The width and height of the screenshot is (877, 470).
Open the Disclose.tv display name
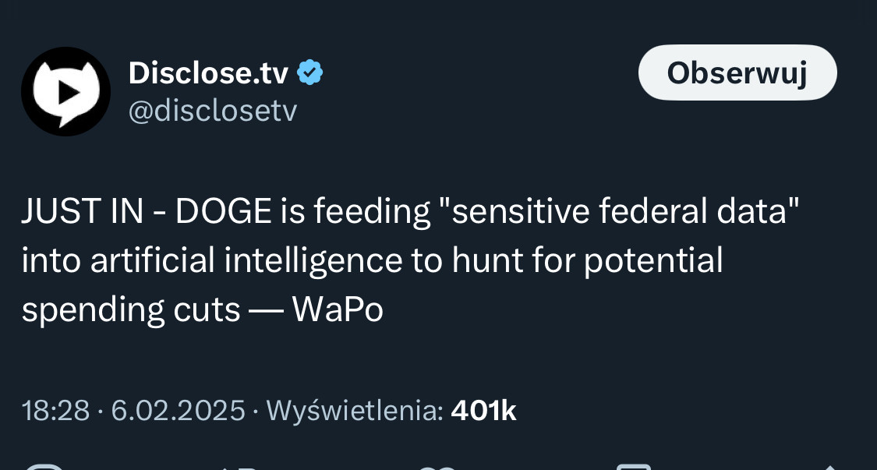[209, 72]
